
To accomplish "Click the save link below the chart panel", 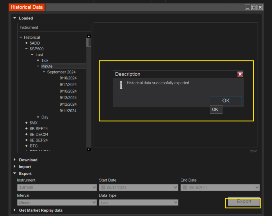I will click(253, 151).
